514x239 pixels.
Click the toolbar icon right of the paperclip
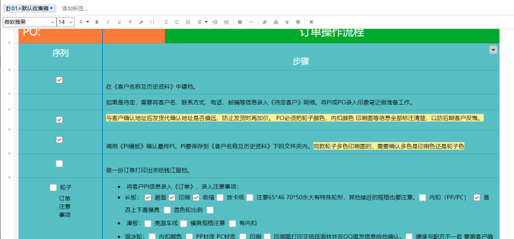(276, 22)
